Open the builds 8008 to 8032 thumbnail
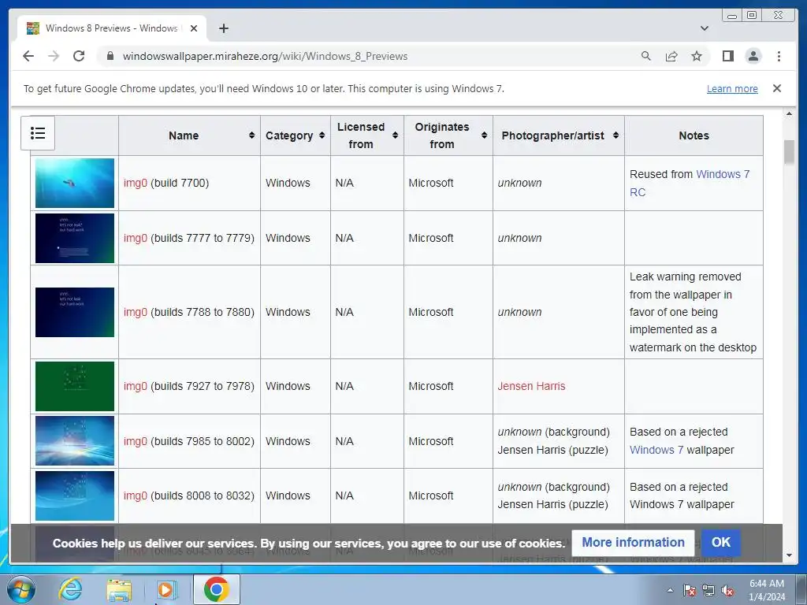Screen dimensions: 807x605 click(75, 496)
